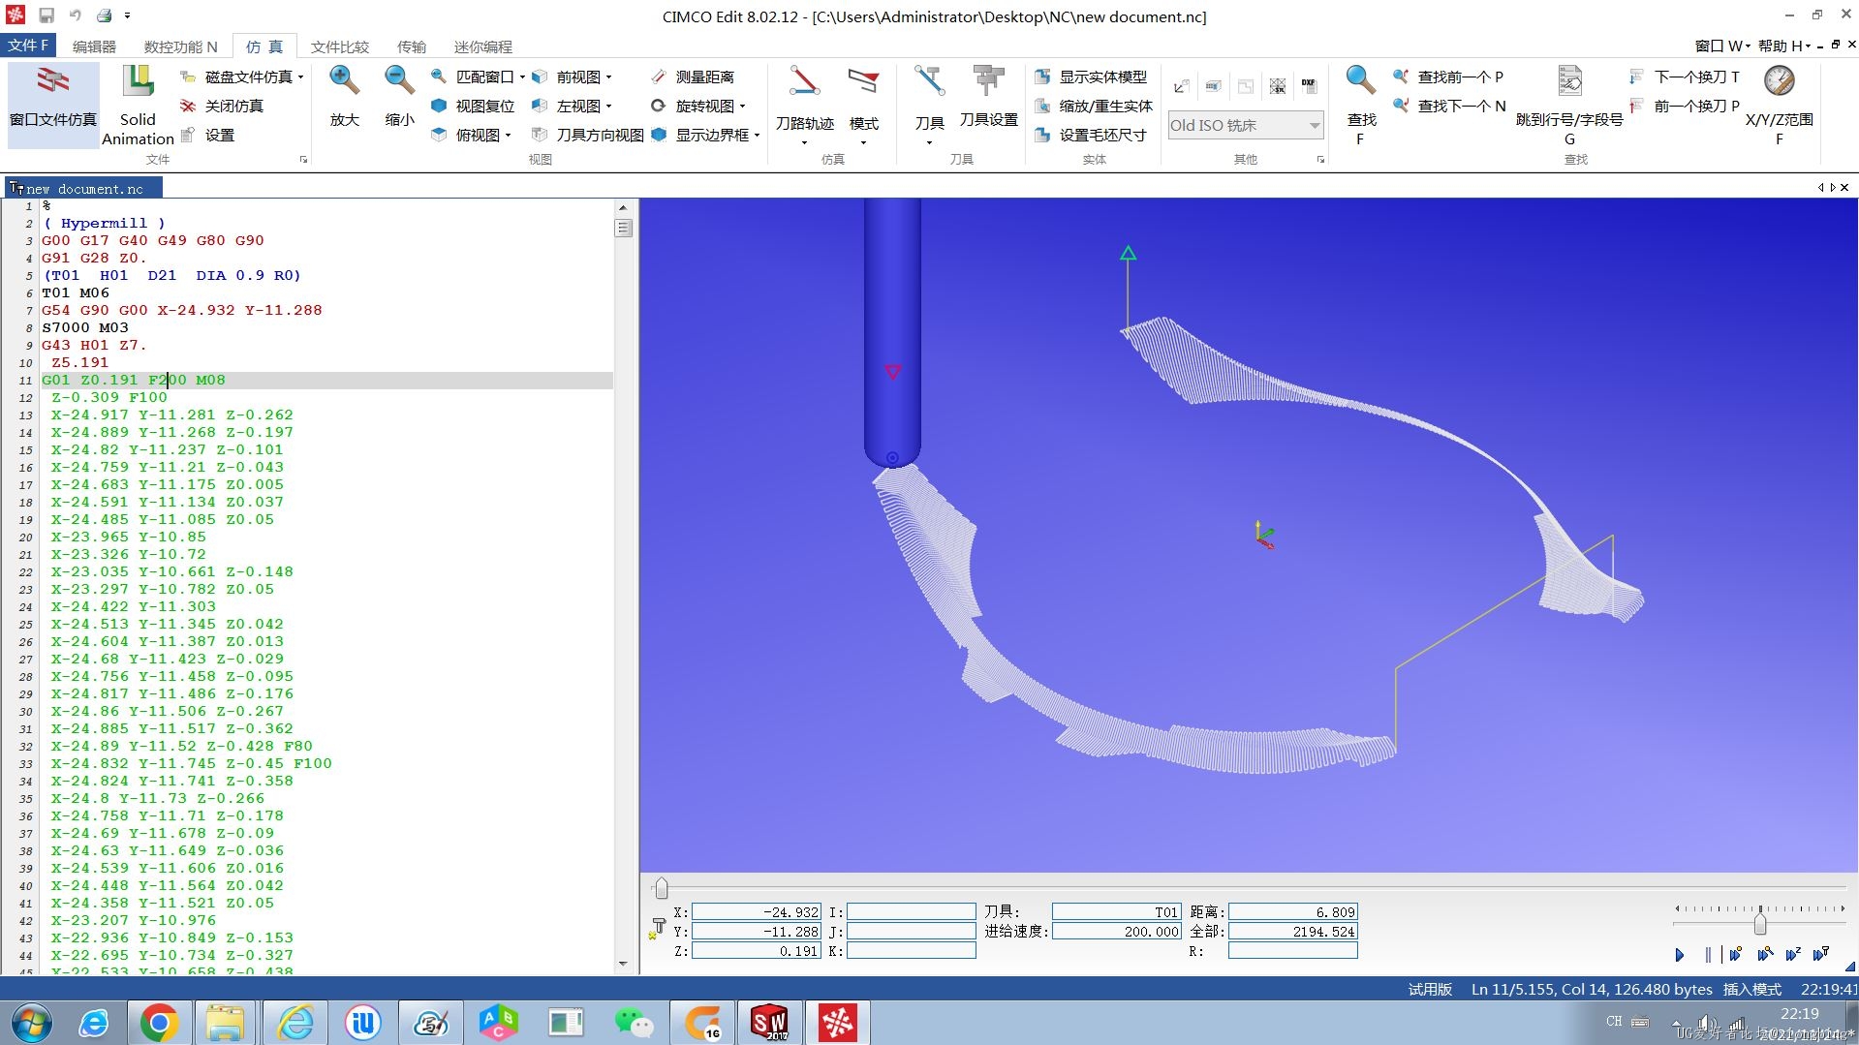Open the 文件 F file menu
This screenshot has width=1859, height=1045.
click(28, 46)
